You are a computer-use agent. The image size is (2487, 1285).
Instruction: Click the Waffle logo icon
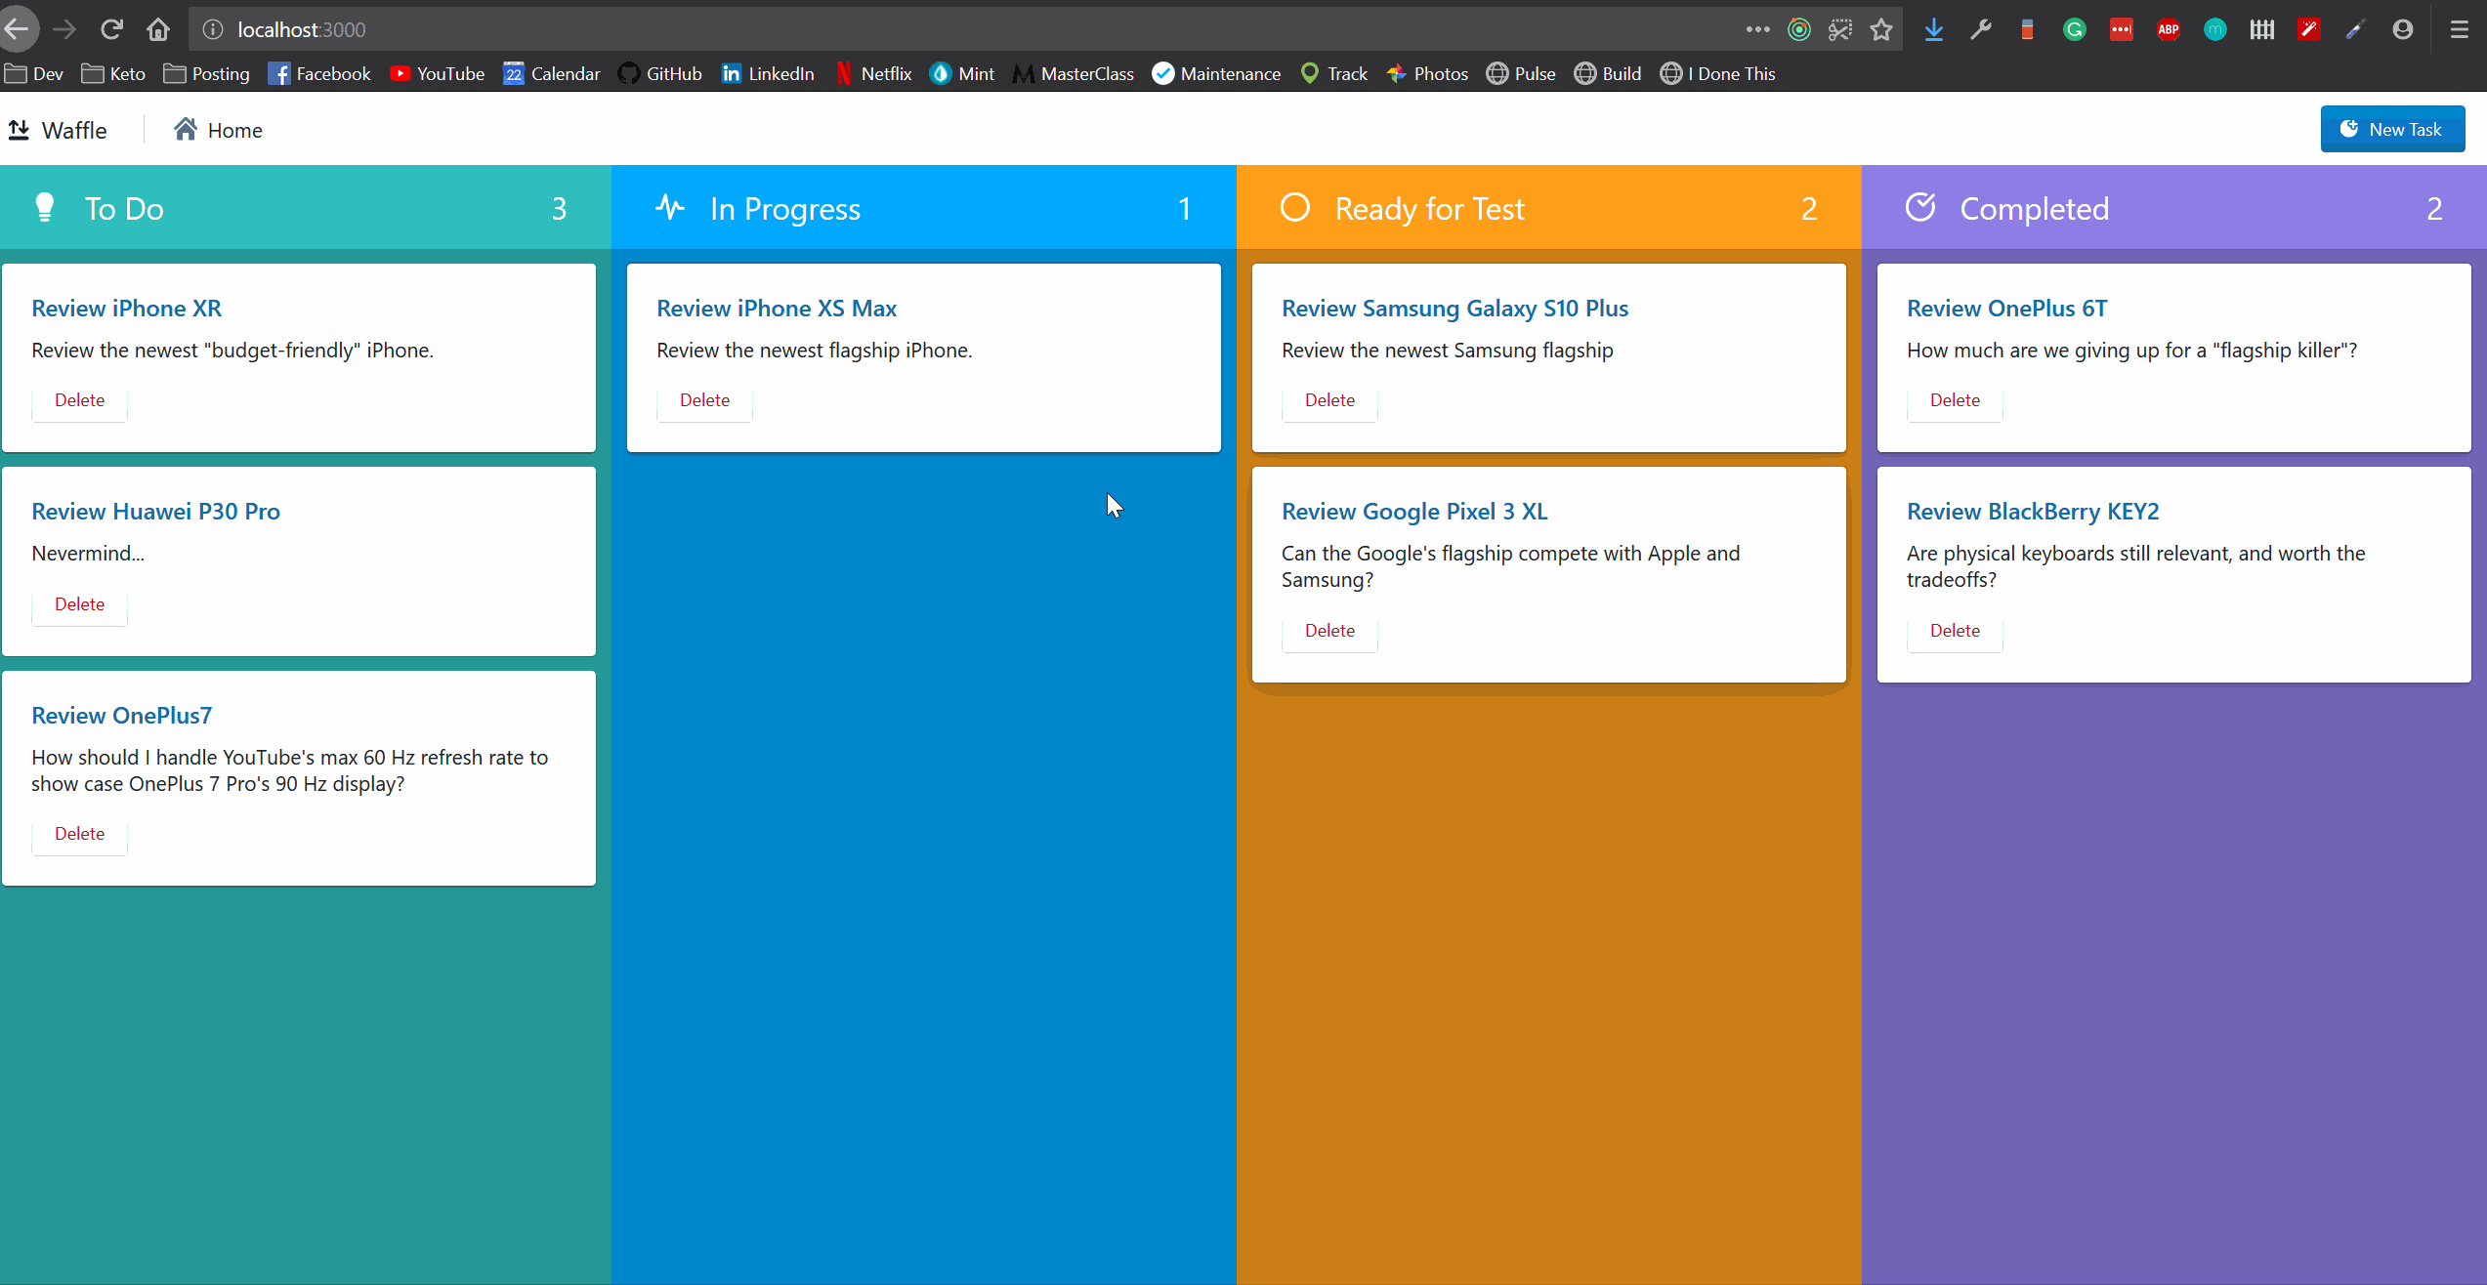coord(19,130)
